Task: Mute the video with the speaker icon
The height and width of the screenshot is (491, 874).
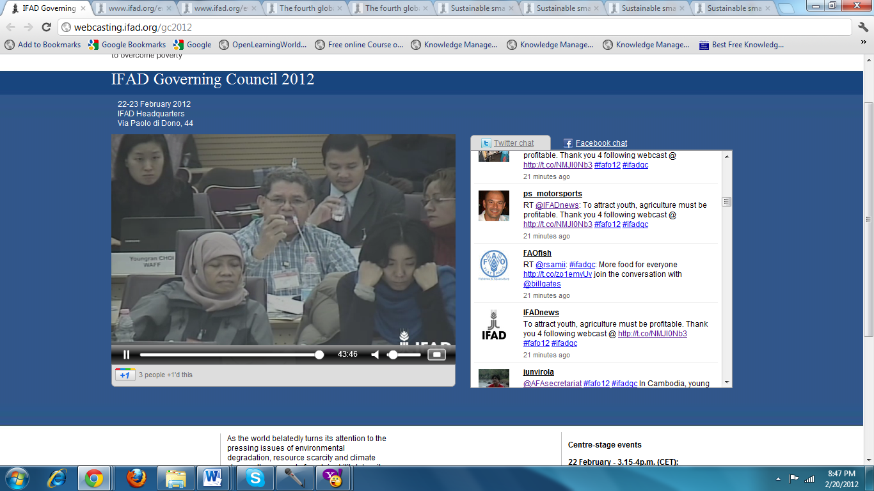Action: pos(376,355)
